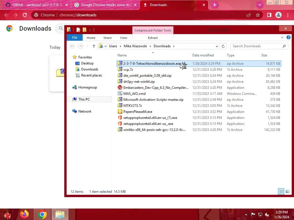This screenshot has height=220, width=294.
Task: Select Homegroup in the navigation pane
Action: pos(88,87)
